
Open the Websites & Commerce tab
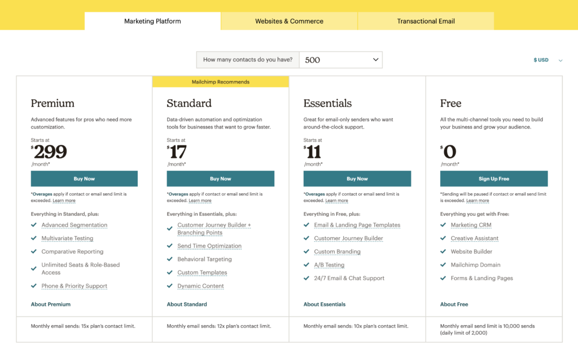pyautogui.click(x=289, y=21)
